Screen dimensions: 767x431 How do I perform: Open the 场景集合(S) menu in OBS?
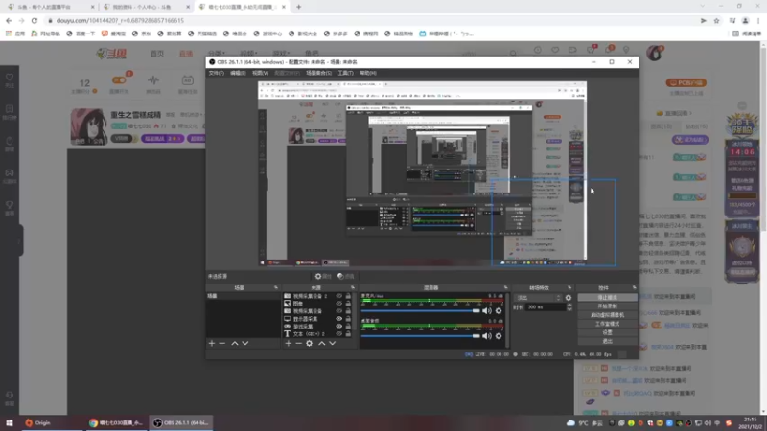click(318, 73)
